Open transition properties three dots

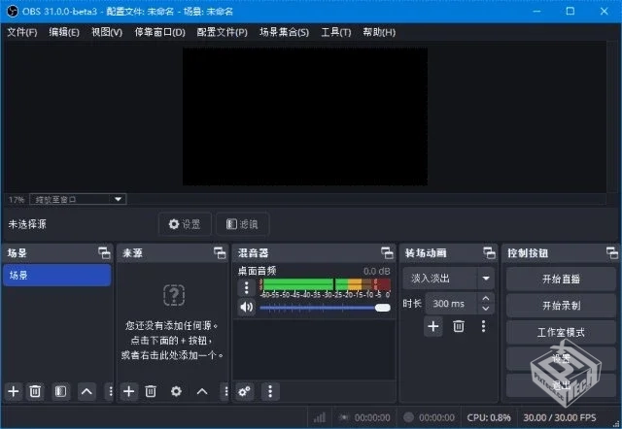coord(483,326)
